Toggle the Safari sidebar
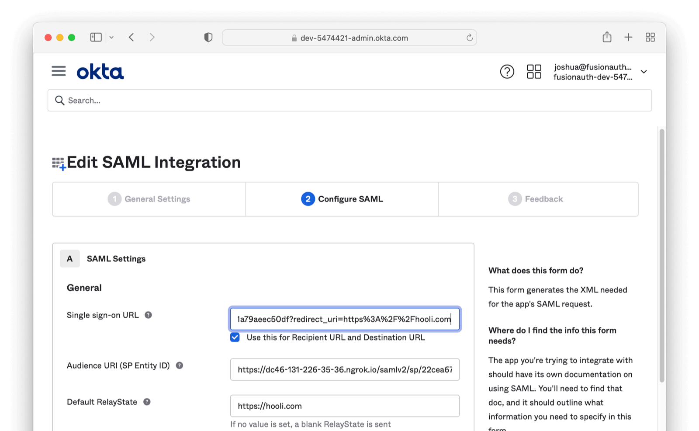This screenshot has height=431, width=699. tap(96, 38)
